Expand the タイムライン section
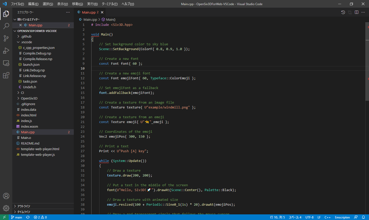Viewport: 369px width, 220px height. click(43, 212)
